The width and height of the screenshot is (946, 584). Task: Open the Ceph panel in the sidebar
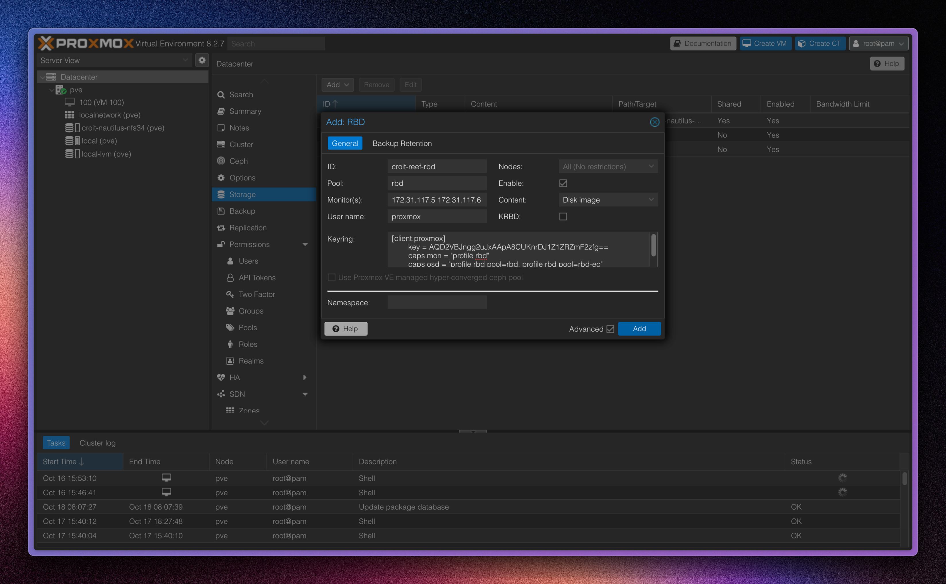pyautogui.click(x=238, y=161)
